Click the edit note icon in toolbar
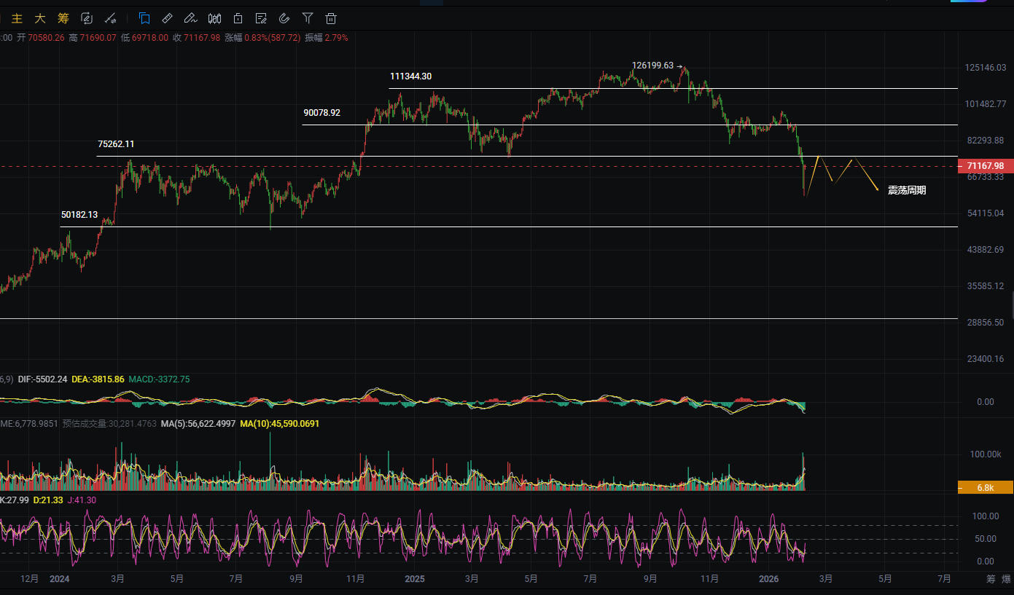 [261, 18]
